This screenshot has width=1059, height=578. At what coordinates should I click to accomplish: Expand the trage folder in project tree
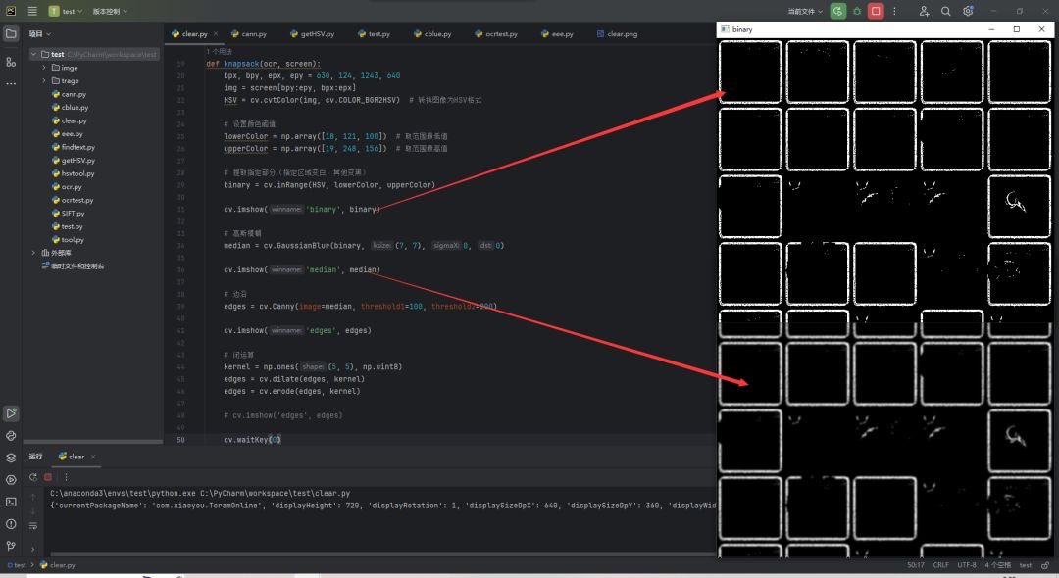44,81
